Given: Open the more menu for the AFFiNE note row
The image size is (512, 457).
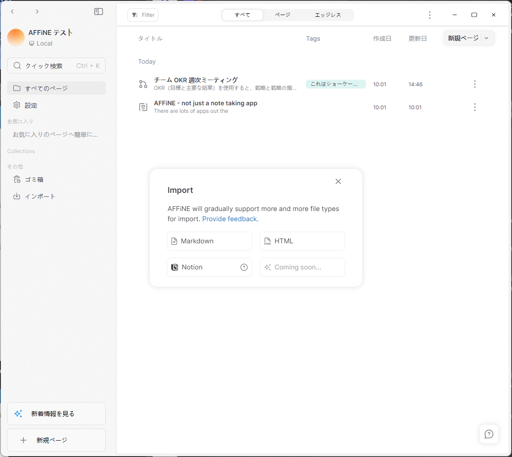Looking at the screenshot, I should (475, 107).
